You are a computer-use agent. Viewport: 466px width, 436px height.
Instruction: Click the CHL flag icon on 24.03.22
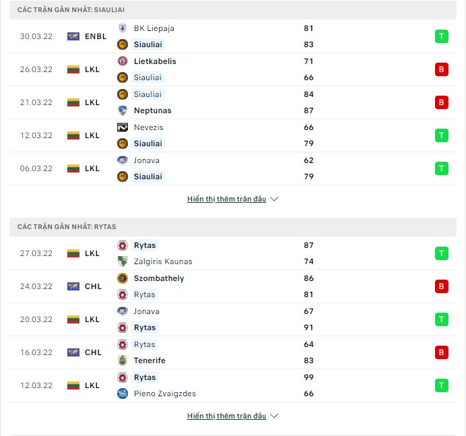point(73,286)
